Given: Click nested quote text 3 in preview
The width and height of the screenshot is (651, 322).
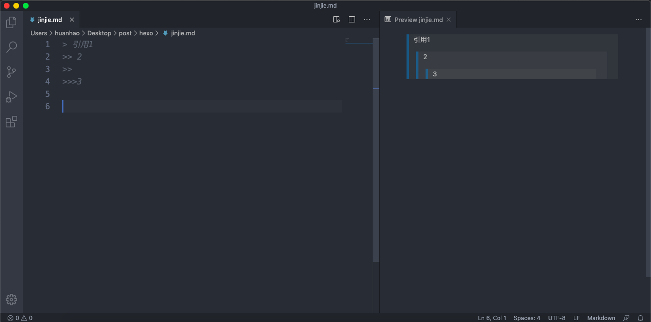Looking at the screenshot, I should [x=435, y=74].
